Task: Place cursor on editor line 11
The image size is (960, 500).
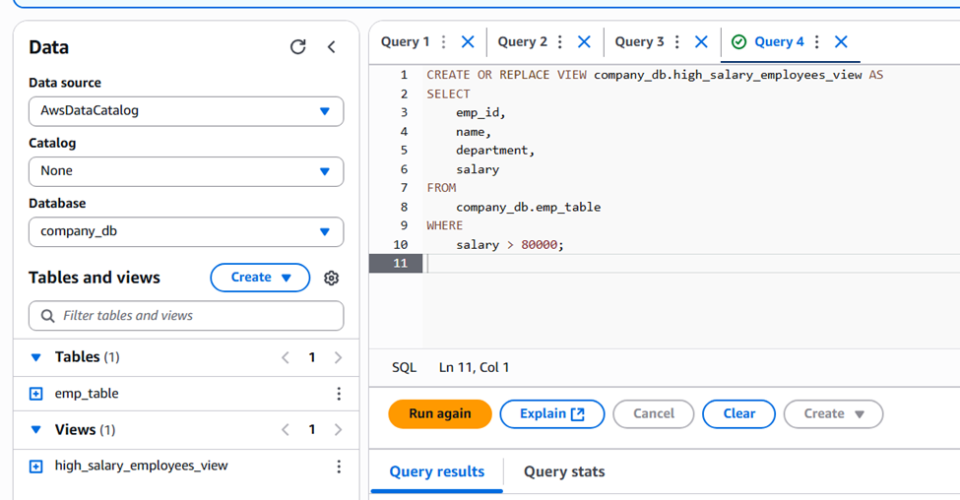Action: 692,263
